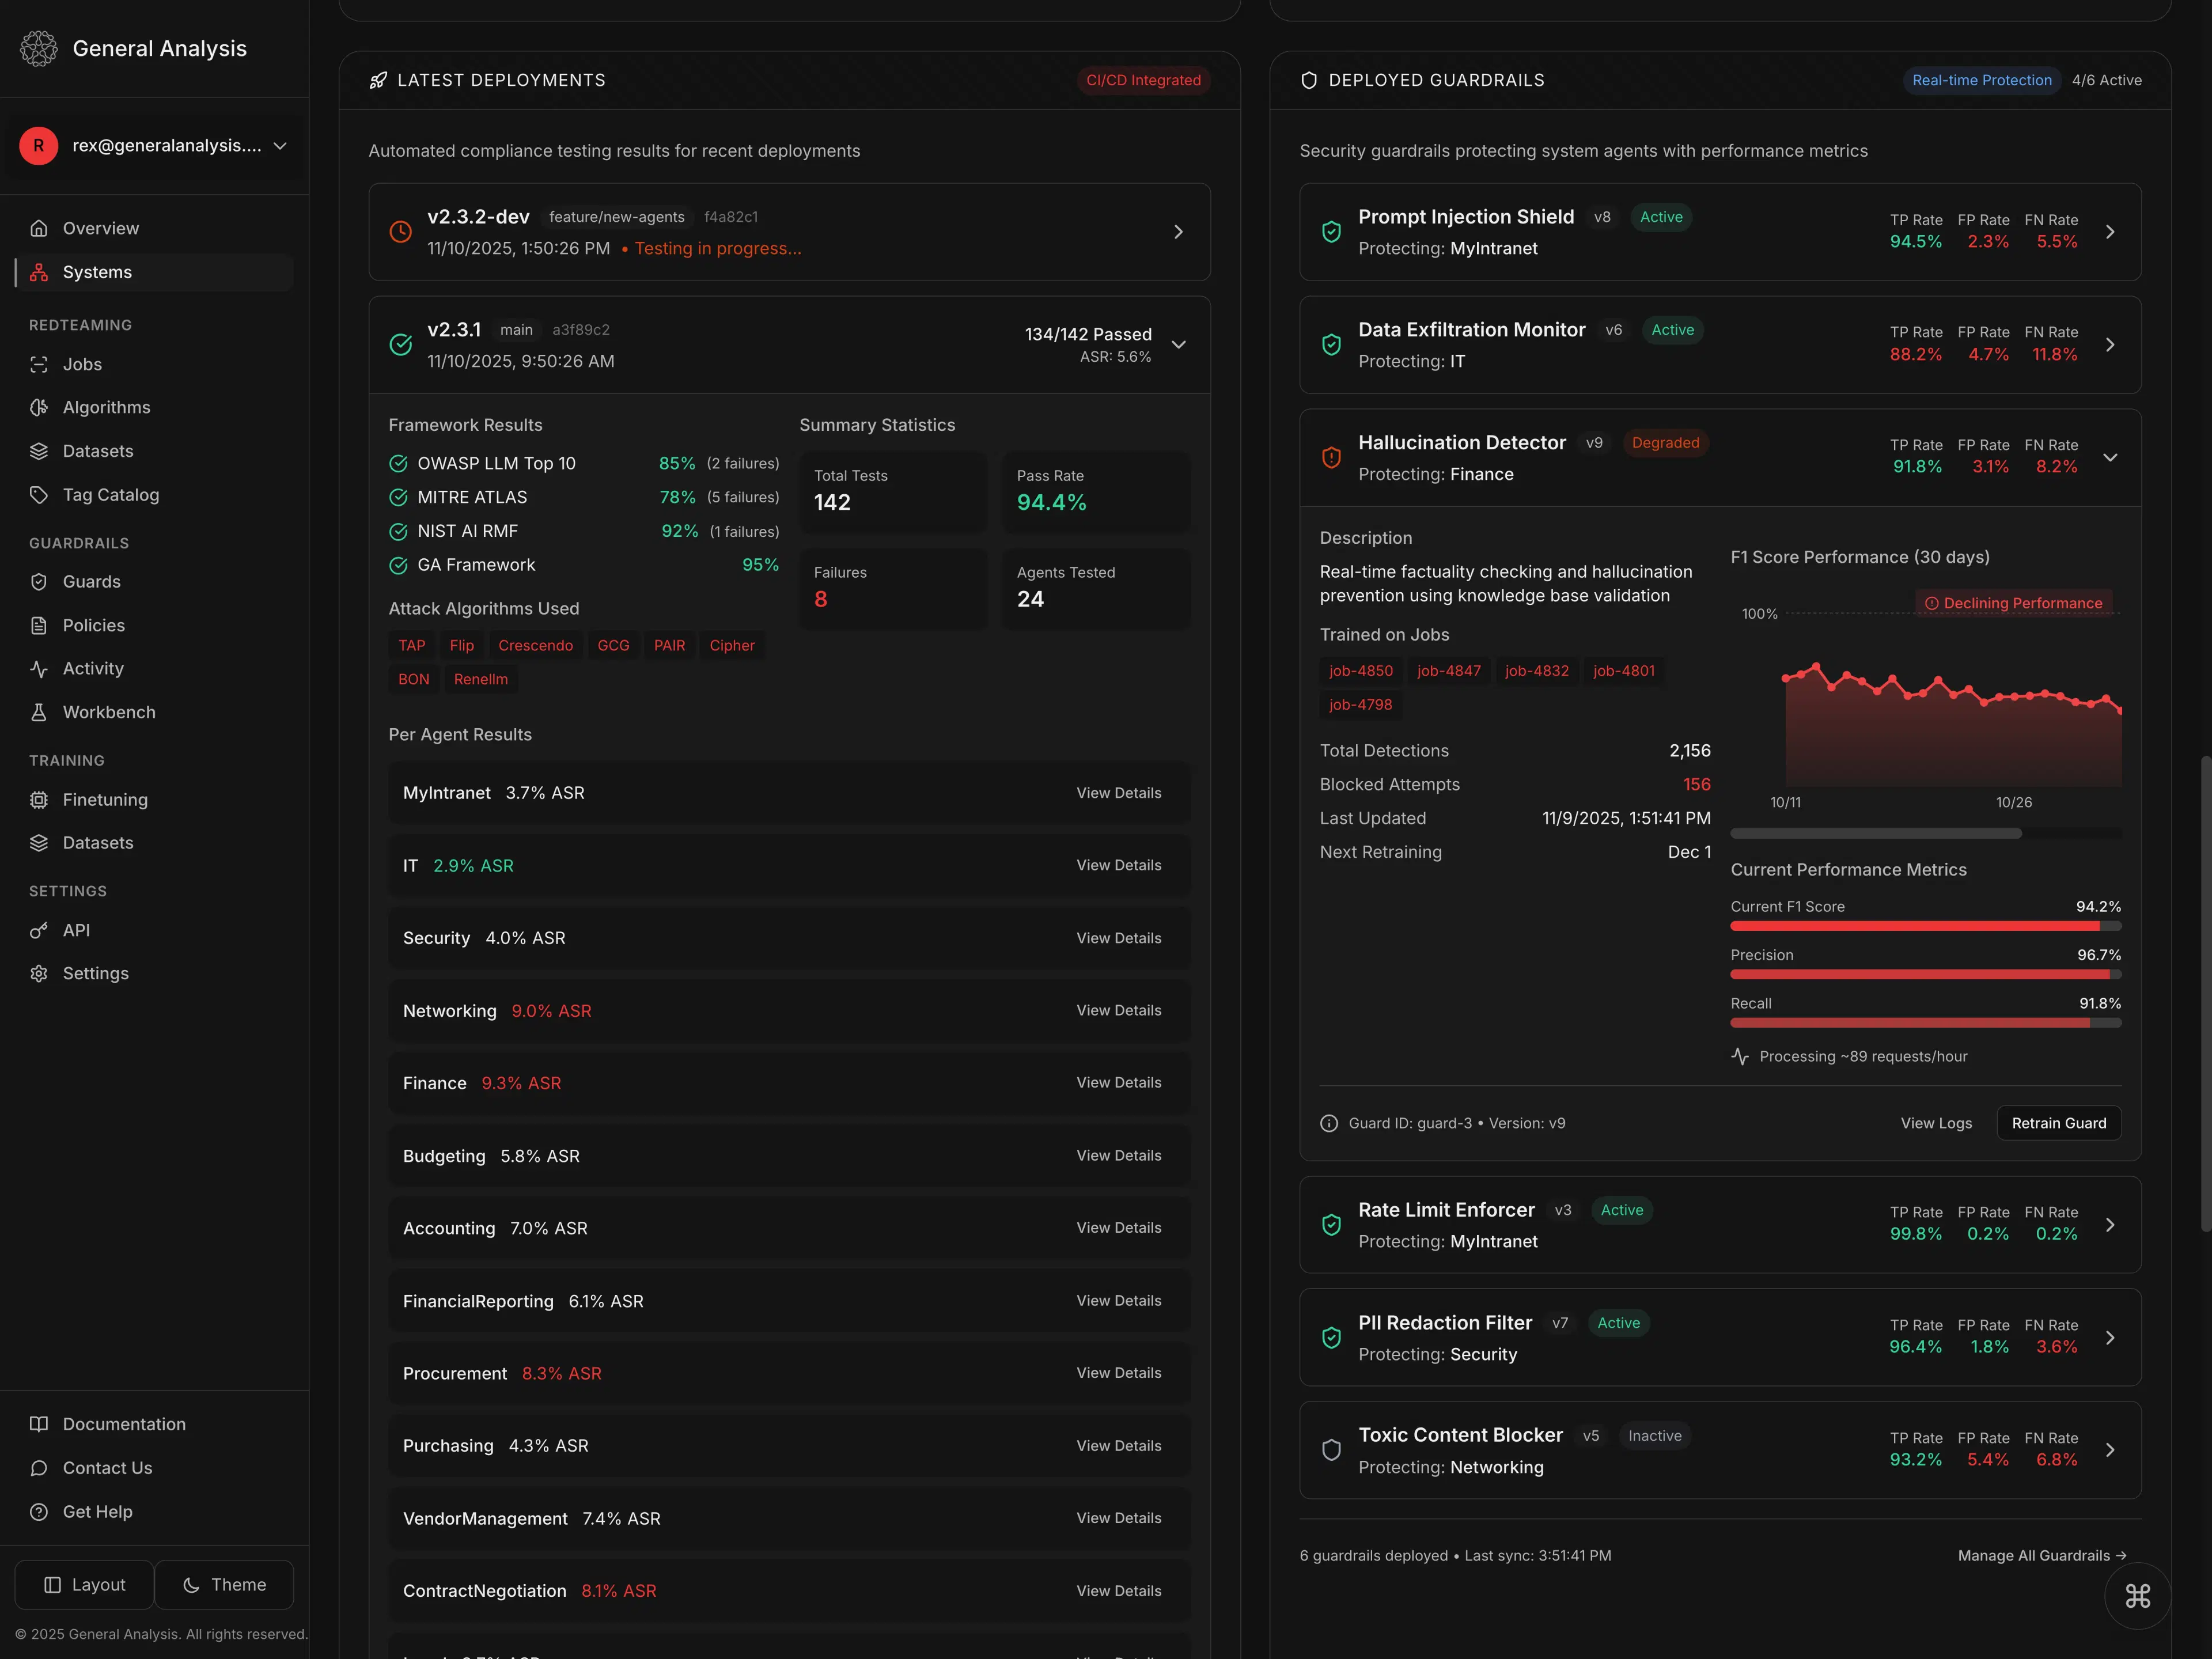The height and width of the screenshot is (1659, 2212).
Task: Collapse the Hallucination Detector expanded panel
Action: [x=2111, y=457]
